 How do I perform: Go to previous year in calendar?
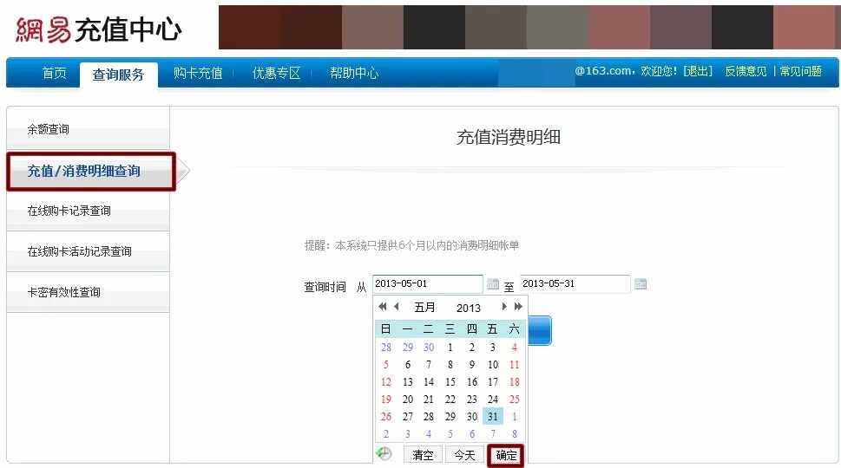coord(382,307)
